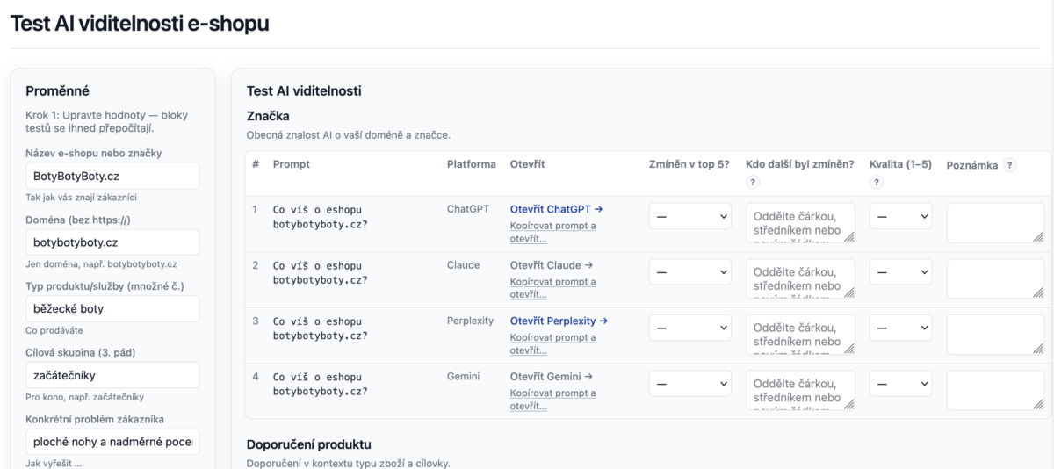
Task: Click the Platforma column header
Action: 472,164
